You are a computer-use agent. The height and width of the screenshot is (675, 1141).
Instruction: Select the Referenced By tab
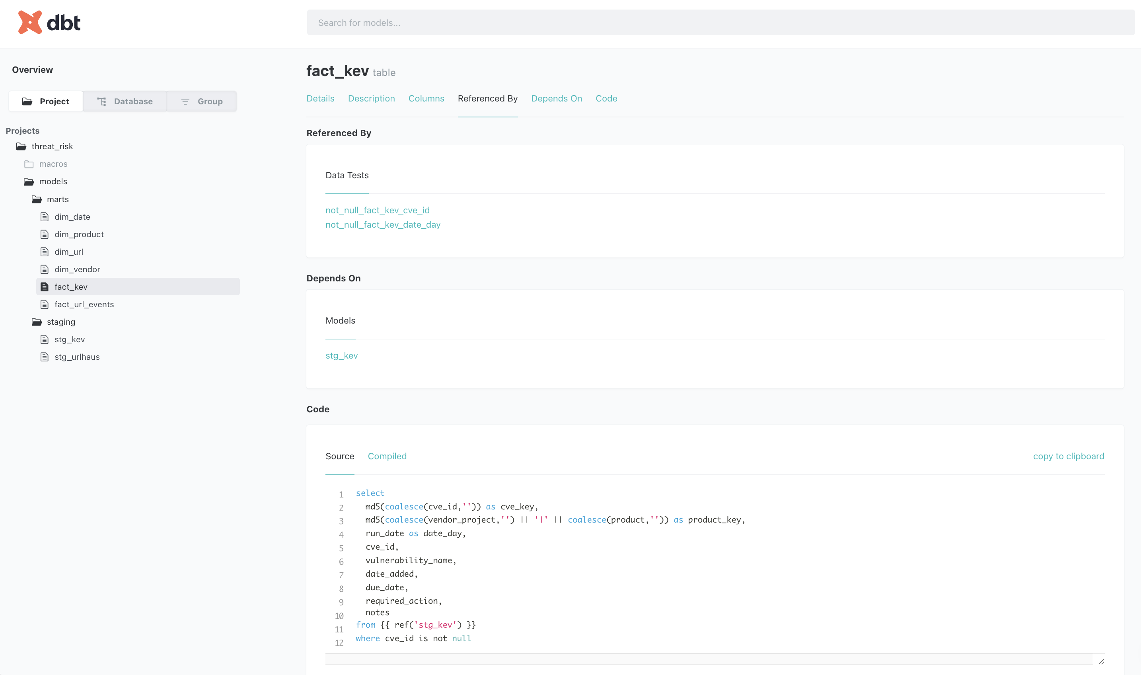coord(488,99)
